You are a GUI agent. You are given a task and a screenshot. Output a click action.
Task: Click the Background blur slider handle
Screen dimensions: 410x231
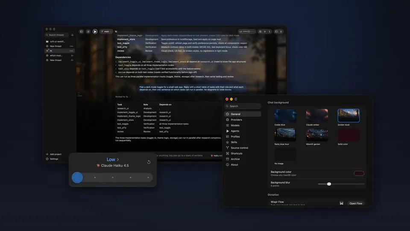329,184
